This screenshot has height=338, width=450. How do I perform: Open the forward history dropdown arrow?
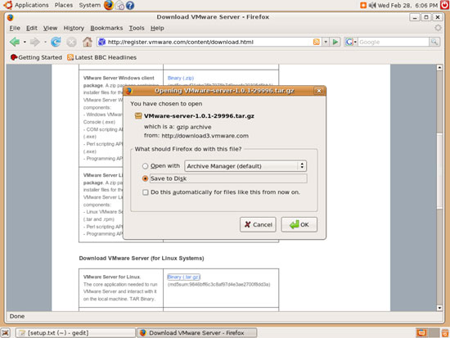pyautogui.click(x=45, y=42)
